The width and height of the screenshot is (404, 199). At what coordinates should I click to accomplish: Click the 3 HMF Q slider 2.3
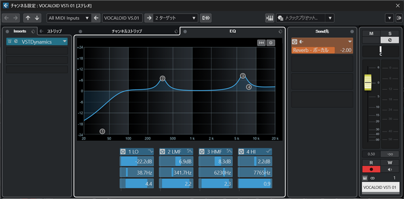[x=216, y=183]
